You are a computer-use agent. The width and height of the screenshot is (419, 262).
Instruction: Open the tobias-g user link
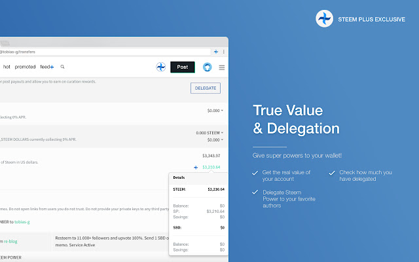pos(22,222)
